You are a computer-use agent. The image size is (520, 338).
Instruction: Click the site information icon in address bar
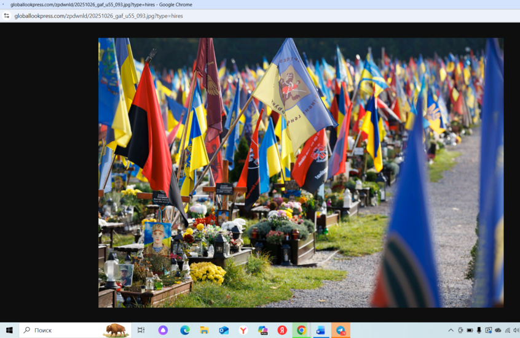(7, 16)
